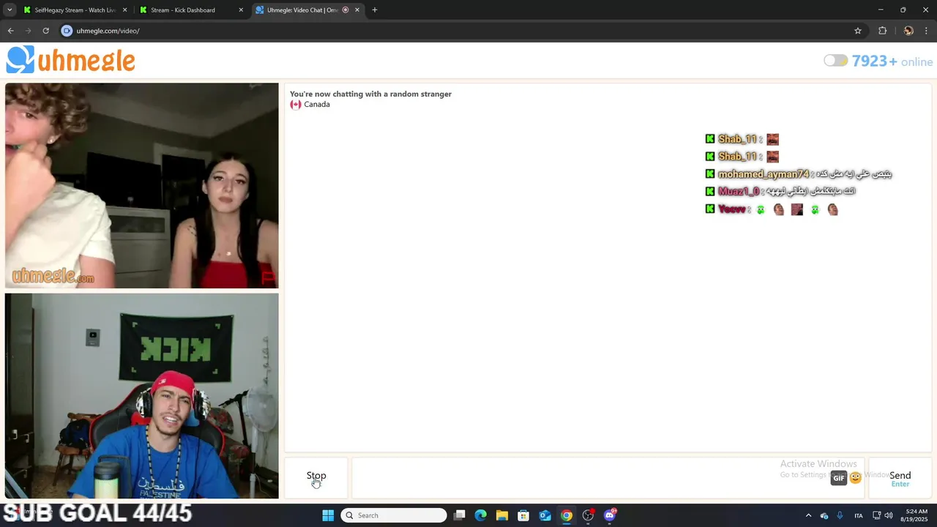Click the Canada country label

[x=317, y=105]
